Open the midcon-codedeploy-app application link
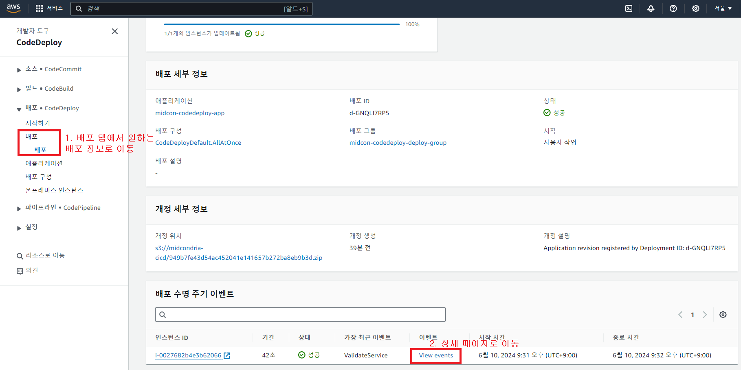The image size is (741, 370). coord(190,113)
